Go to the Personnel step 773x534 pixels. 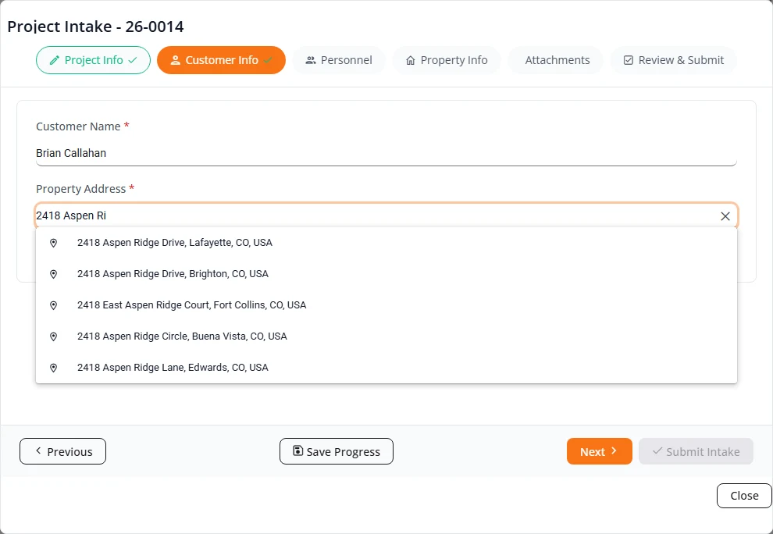tap(339, 60)
